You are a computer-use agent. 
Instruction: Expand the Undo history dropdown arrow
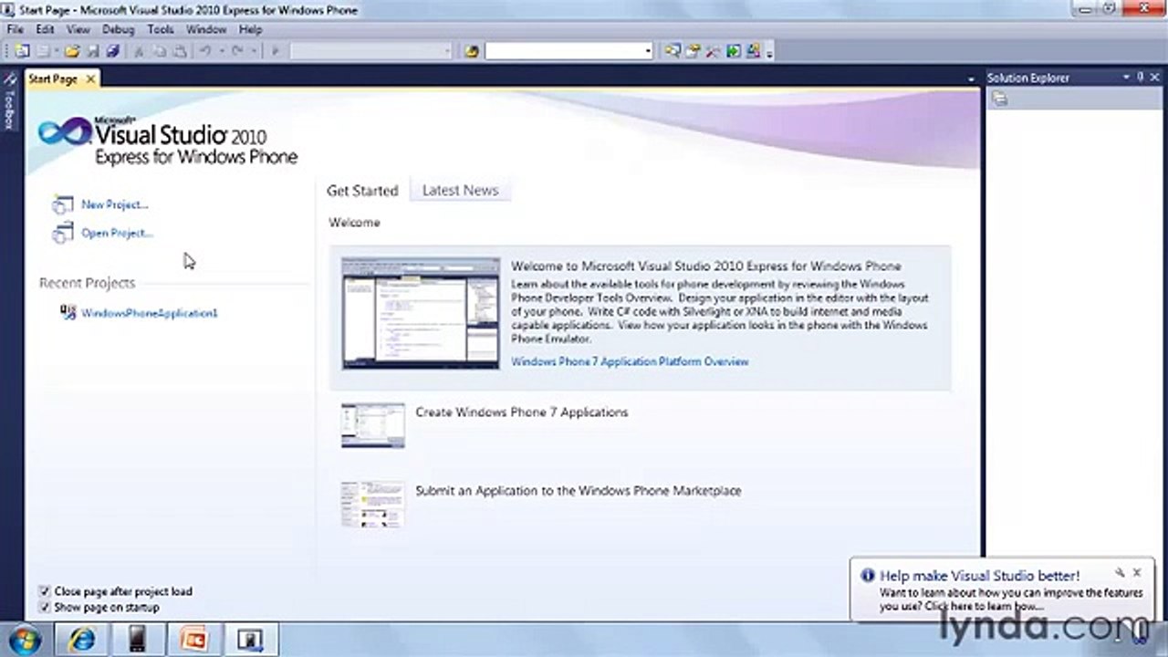coord(222,51)
